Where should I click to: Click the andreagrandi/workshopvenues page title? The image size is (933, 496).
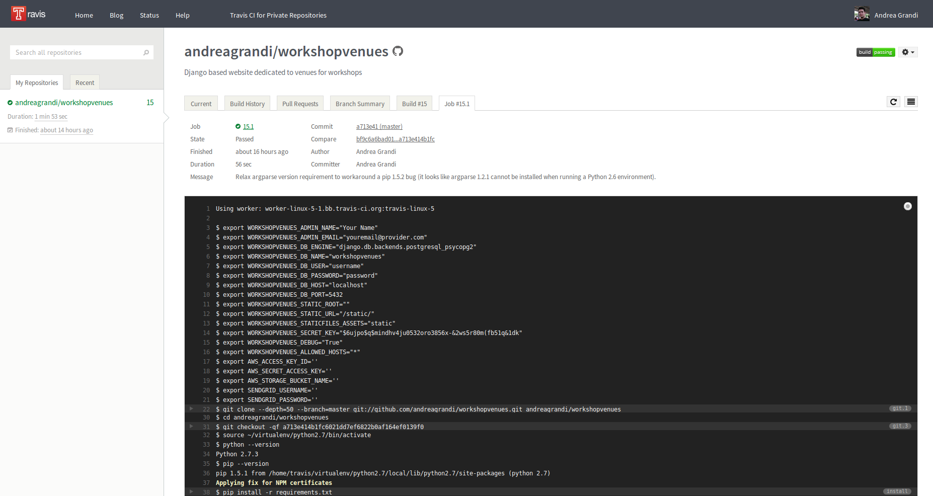tap(286, 51)
